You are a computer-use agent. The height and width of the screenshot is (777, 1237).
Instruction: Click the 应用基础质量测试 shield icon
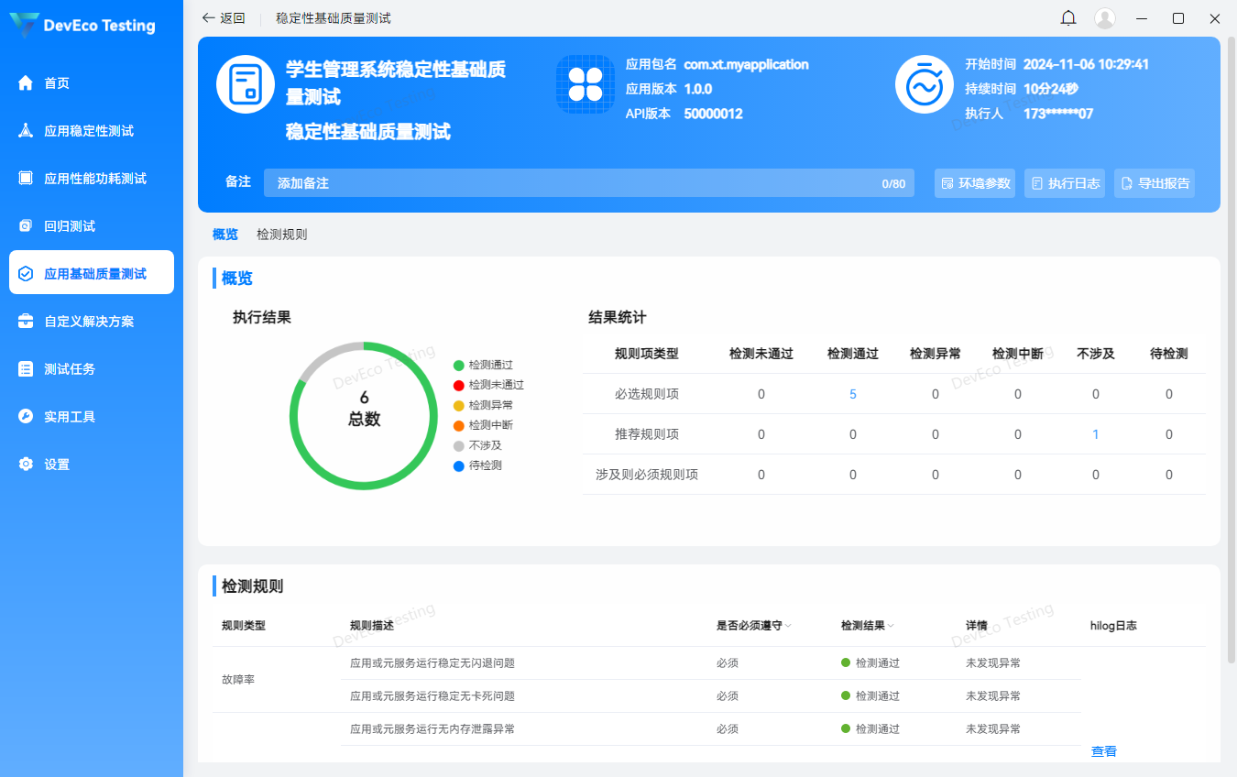(x=26, y=274)
